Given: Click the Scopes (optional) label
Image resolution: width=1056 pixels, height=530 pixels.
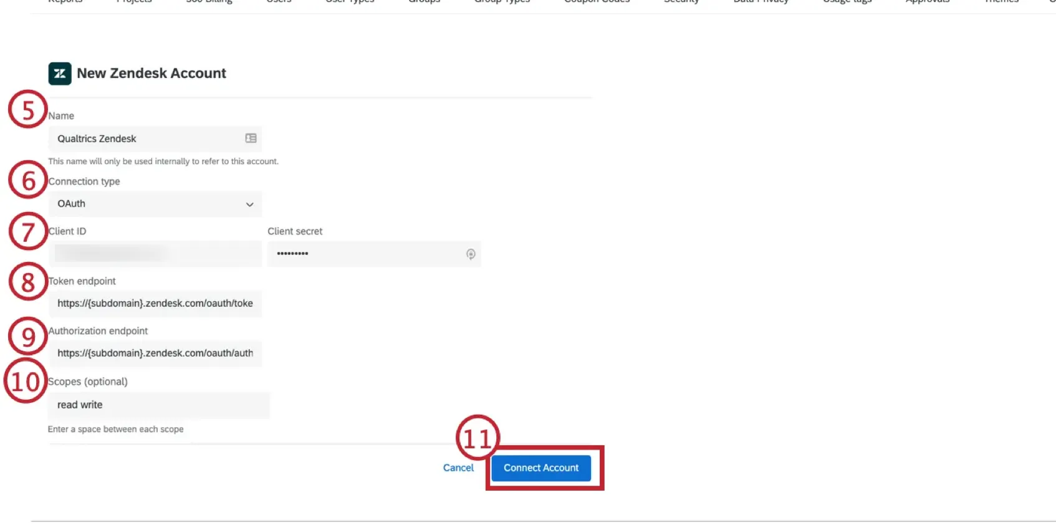Looking at the screenshot, I should tap(88, 382).
